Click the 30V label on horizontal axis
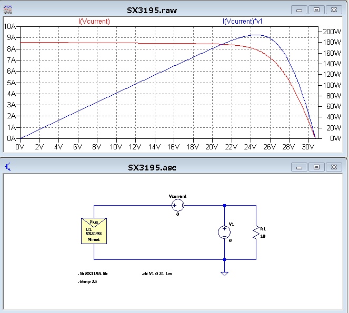The height and width of the screenshot is (313, 349). click(x=308, y=147)
